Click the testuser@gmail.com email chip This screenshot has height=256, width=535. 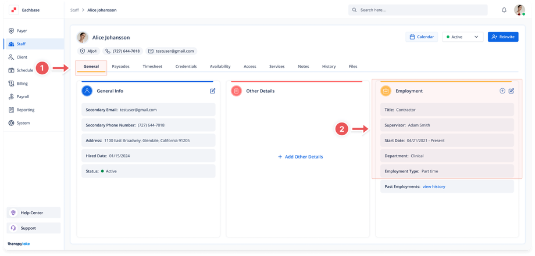[171, 51]
